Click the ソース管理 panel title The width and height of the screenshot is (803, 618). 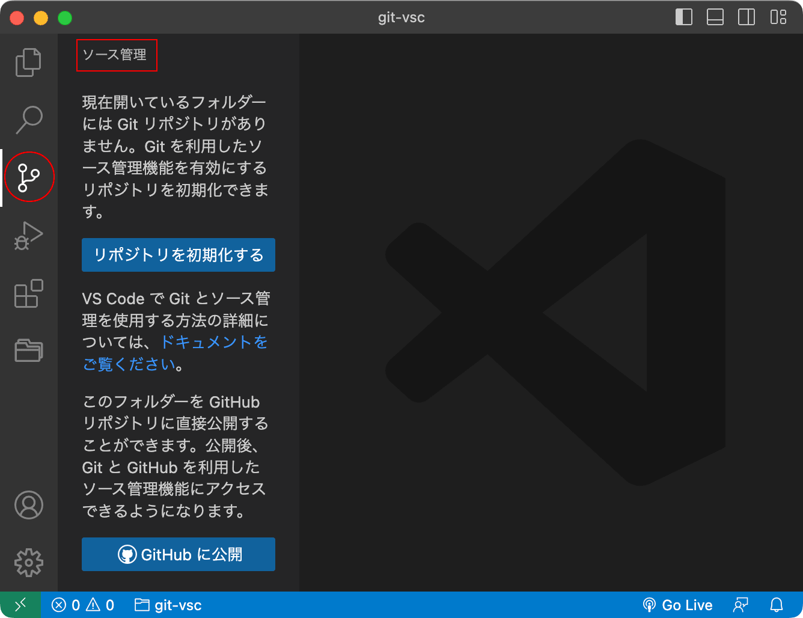coord(114,55)
